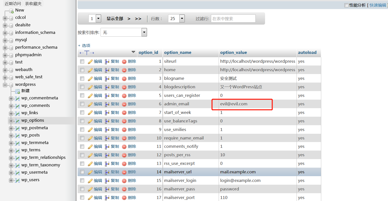
Task: Select the checkbox for use_smilies row
Action: [82, 129]
